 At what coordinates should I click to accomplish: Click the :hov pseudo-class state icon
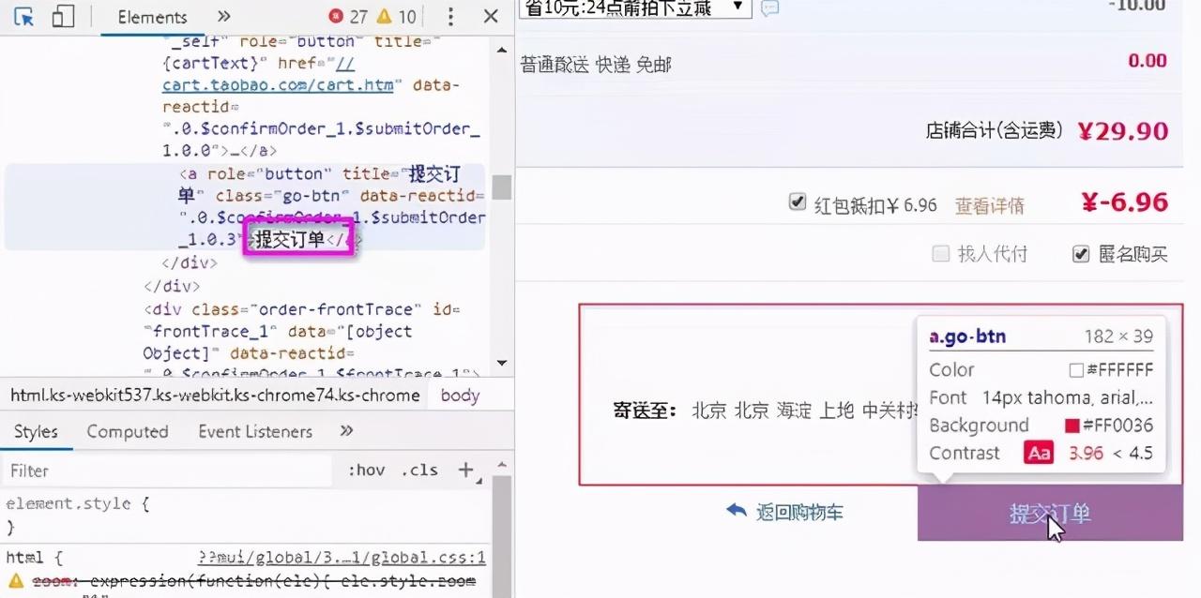366,471
